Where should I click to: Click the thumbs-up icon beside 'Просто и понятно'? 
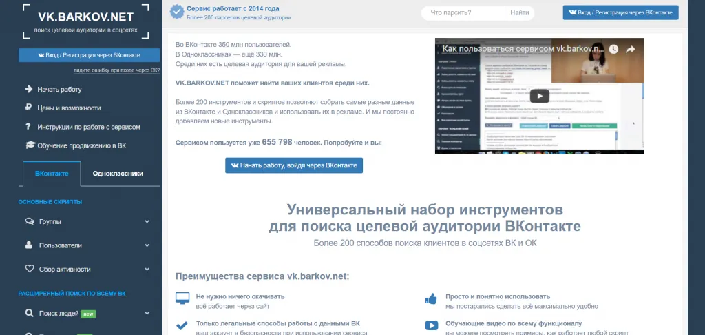[x=431, y=298]
